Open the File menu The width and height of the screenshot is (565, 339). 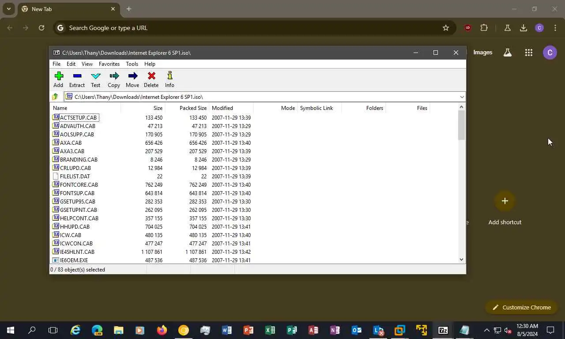click(56, 64)
